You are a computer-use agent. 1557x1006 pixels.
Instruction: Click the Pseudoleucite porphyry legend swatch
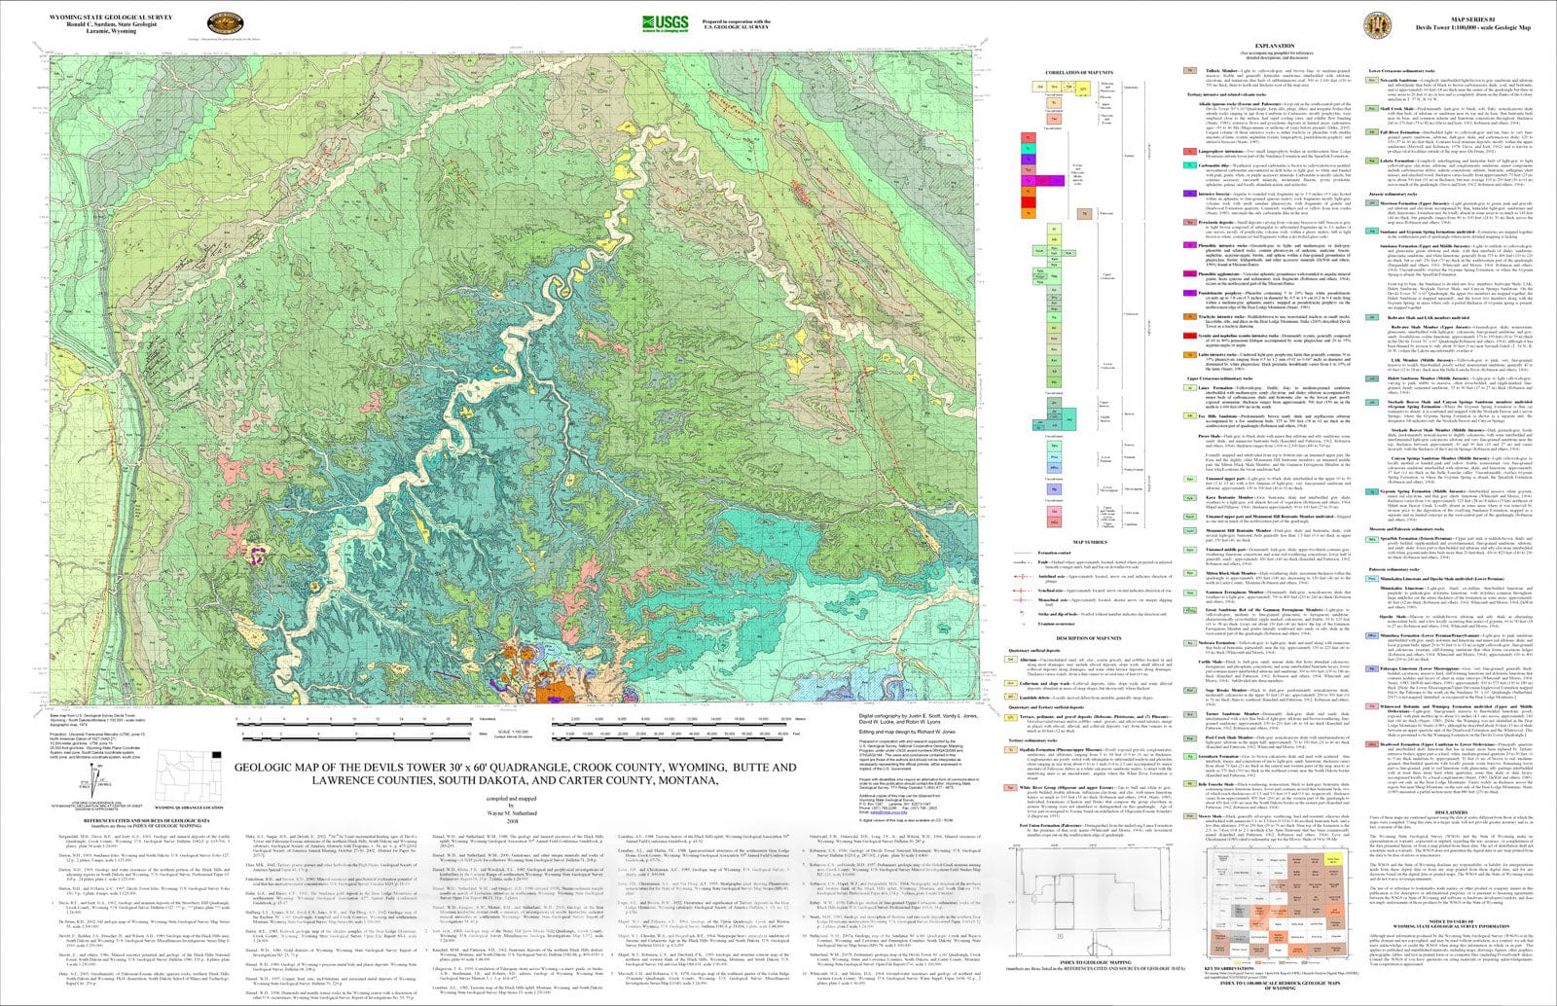[1190, 292]
